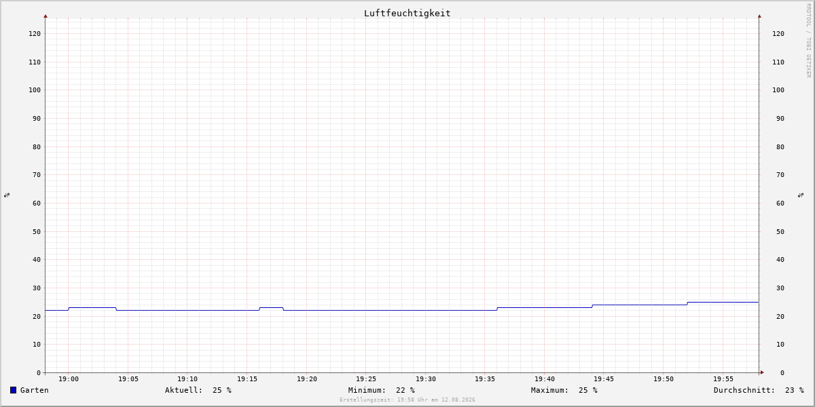Select the Garten legend label
Viewport: 815px width, 407px height.
click(x=35, y=390)
